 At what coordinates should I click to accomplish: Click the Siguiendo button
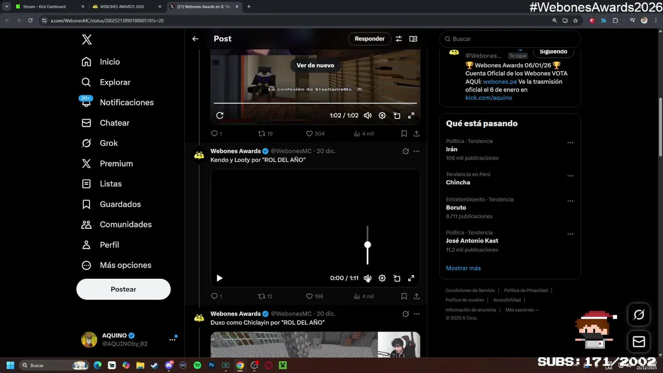553,52
